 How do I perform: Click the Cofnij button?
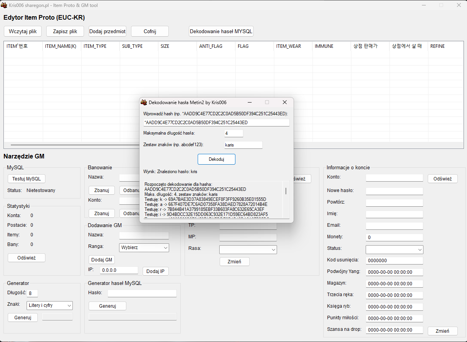[x=150, y=31]
